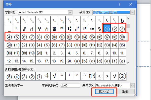Choose ⑤ from recently used symbols
Screen dimensions: 151x100
click(x=9, y=76)
